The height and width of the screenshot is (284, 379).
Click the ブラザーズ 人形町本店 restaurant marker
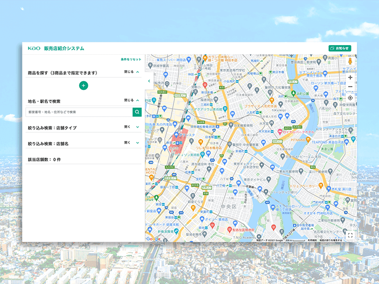[x=272, y=100]
